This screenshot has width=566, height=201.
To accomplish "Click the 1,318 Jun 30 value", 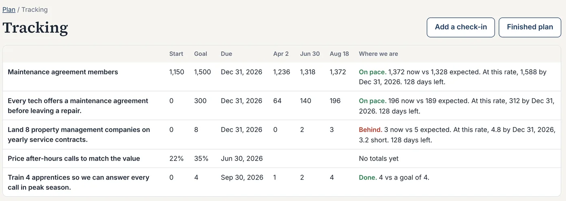I will 308,72.
